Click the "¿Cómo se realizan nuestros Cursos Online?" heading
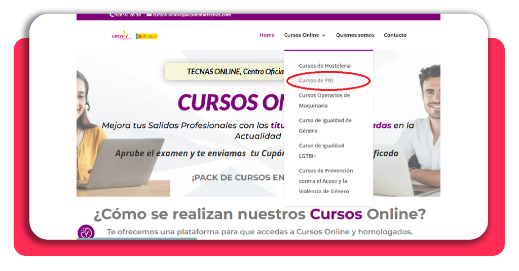Screen dimensions: 519x271 pyautogui.click(x=260, y=214)
